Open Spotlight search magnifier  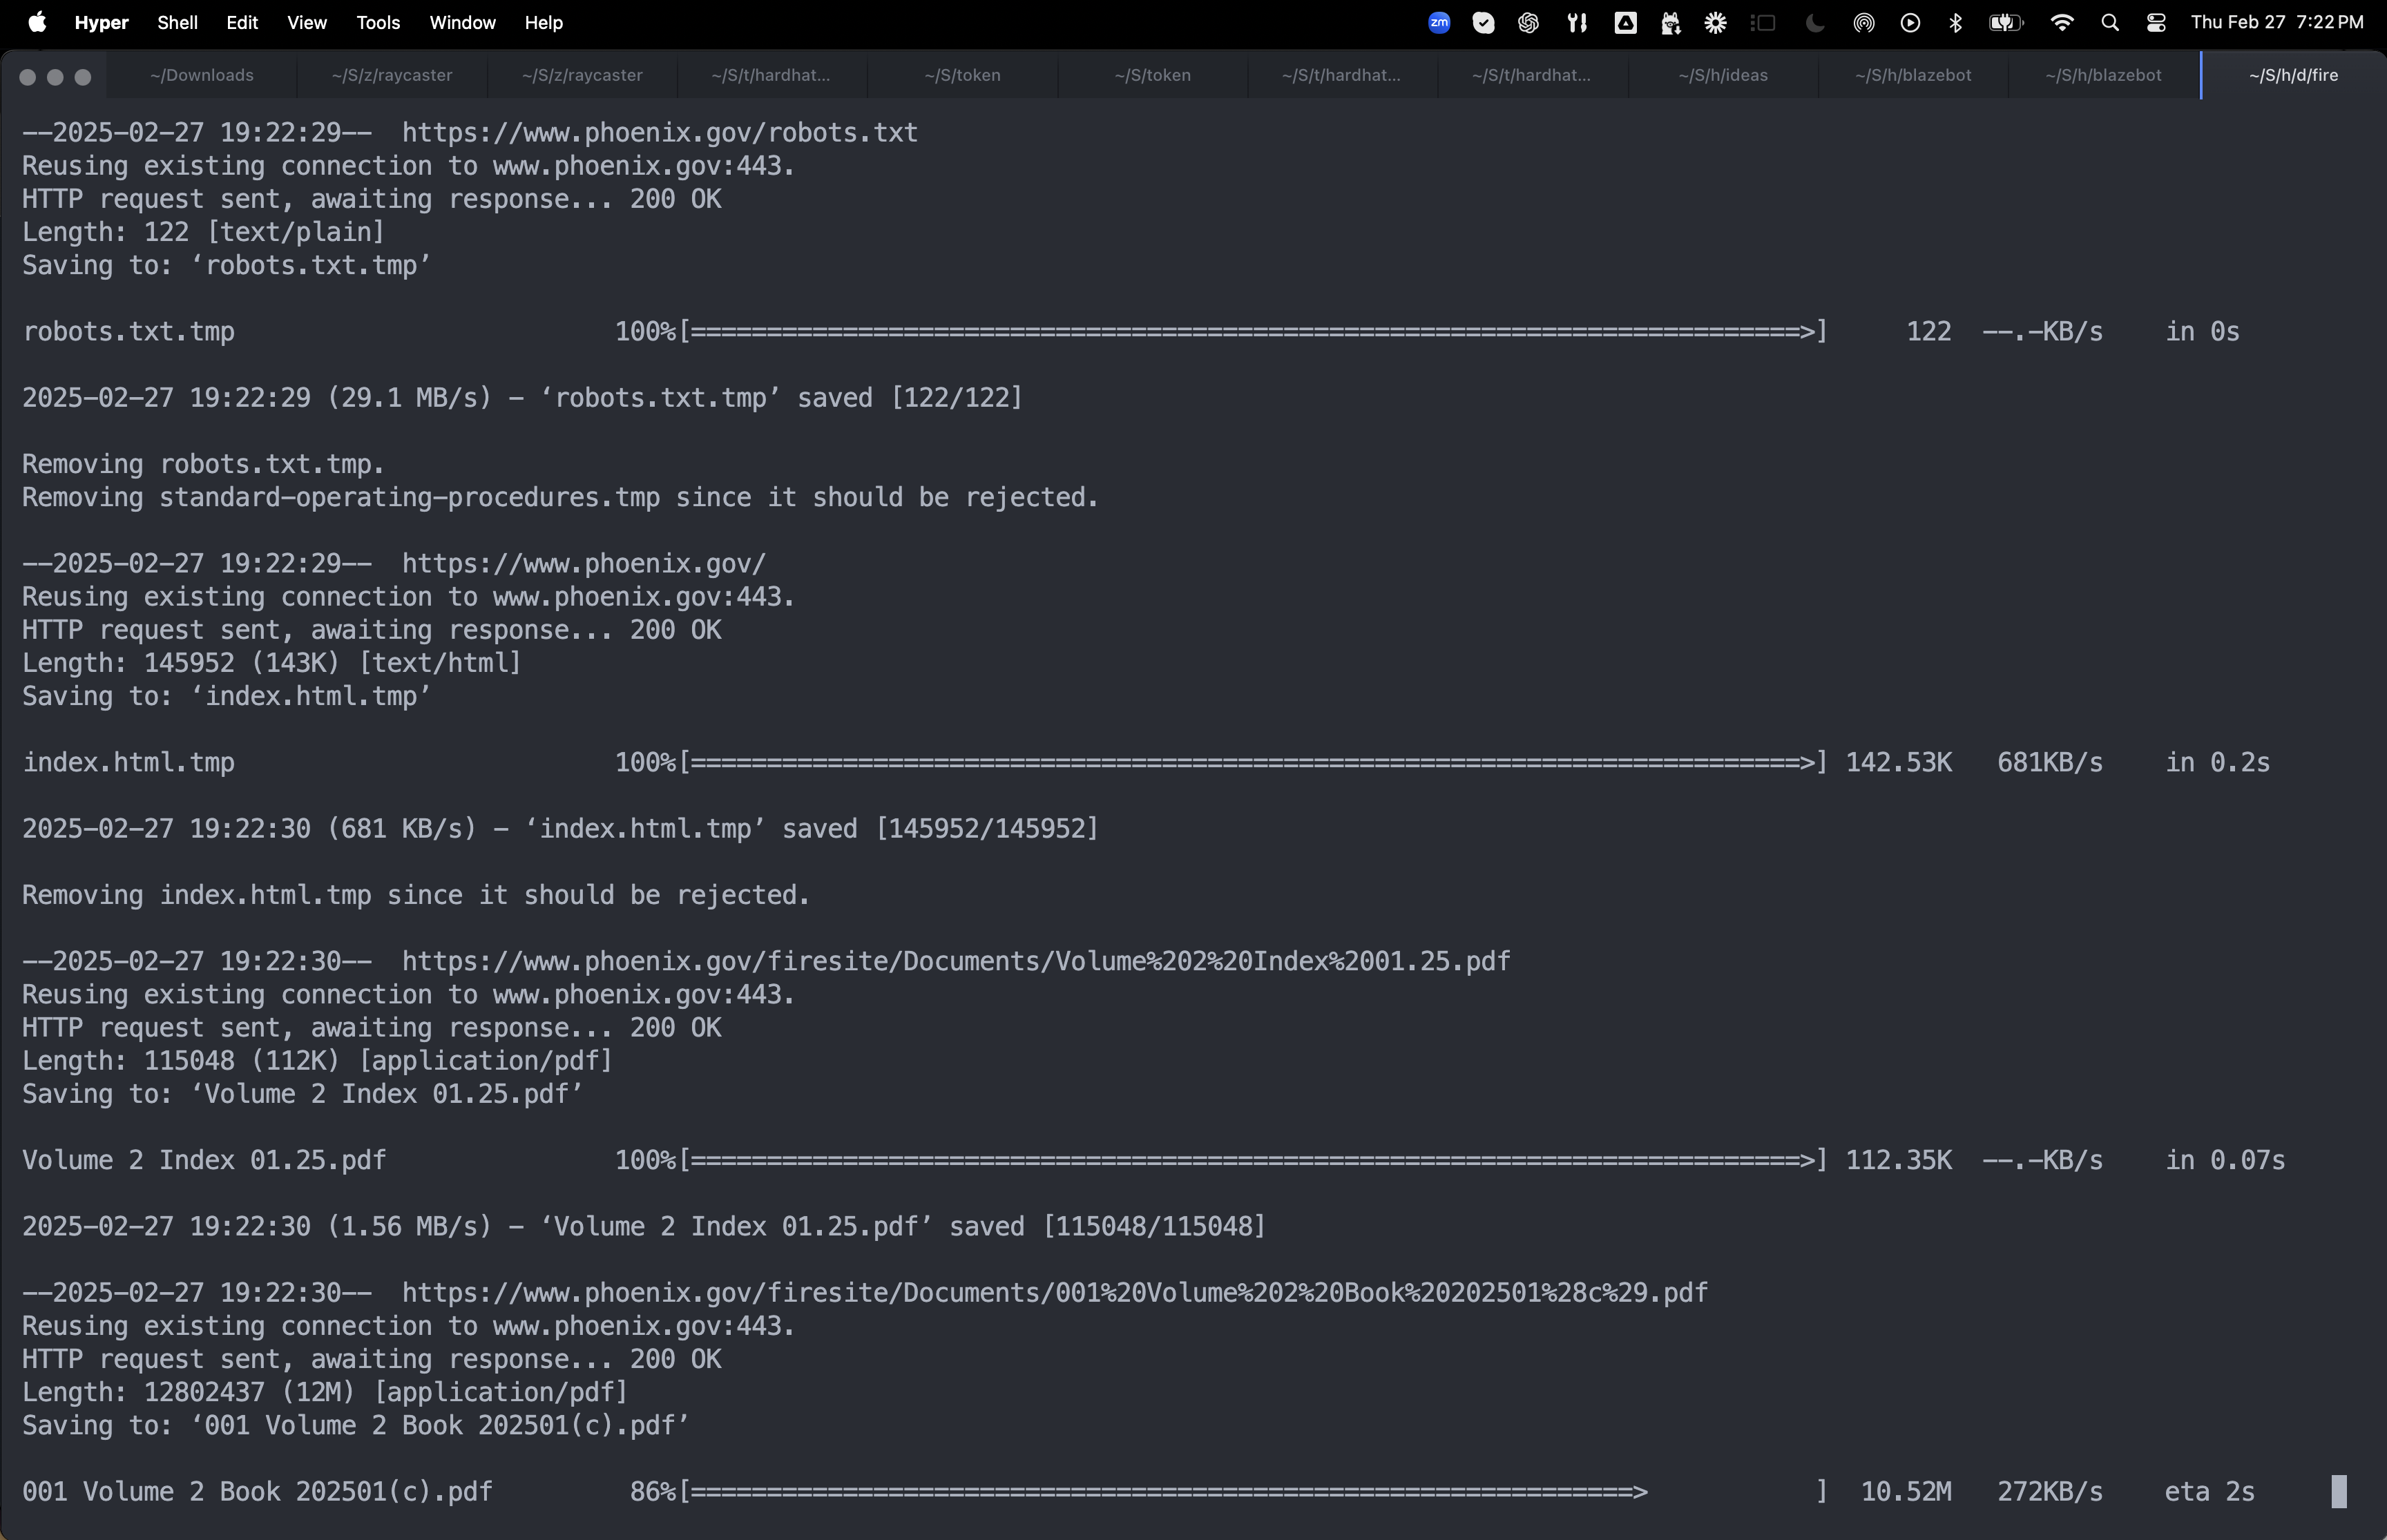point(2110,22)
